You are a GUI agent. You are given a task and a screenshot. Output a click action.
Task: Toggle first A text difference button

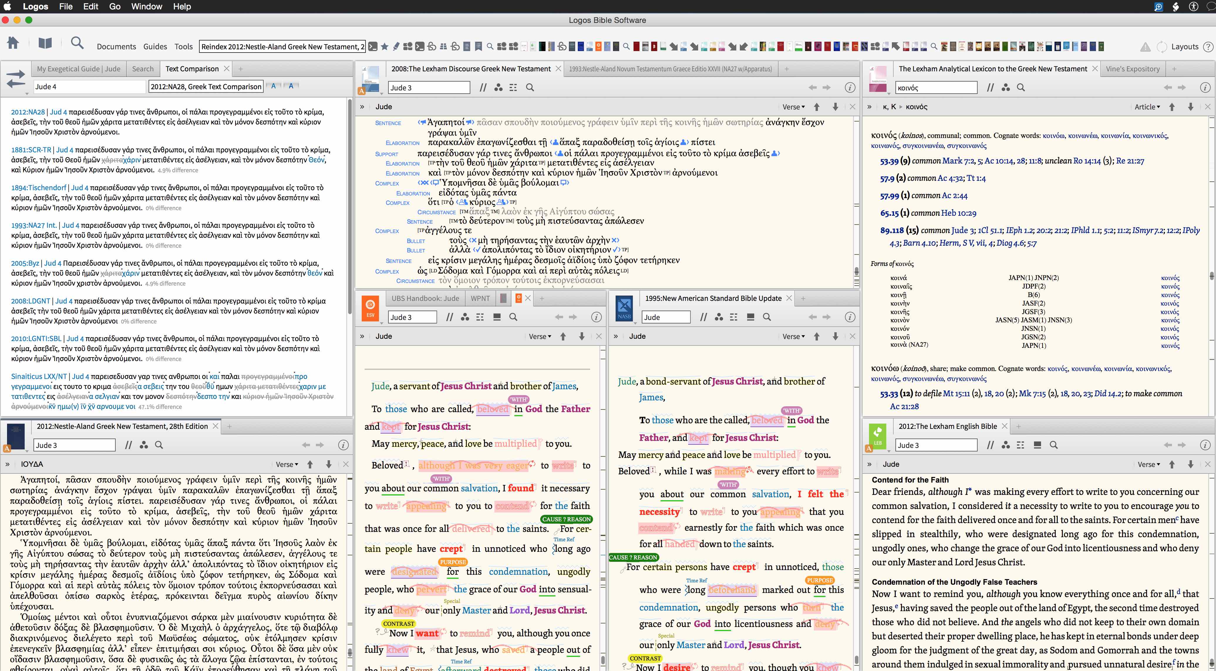tap(273, 86)
